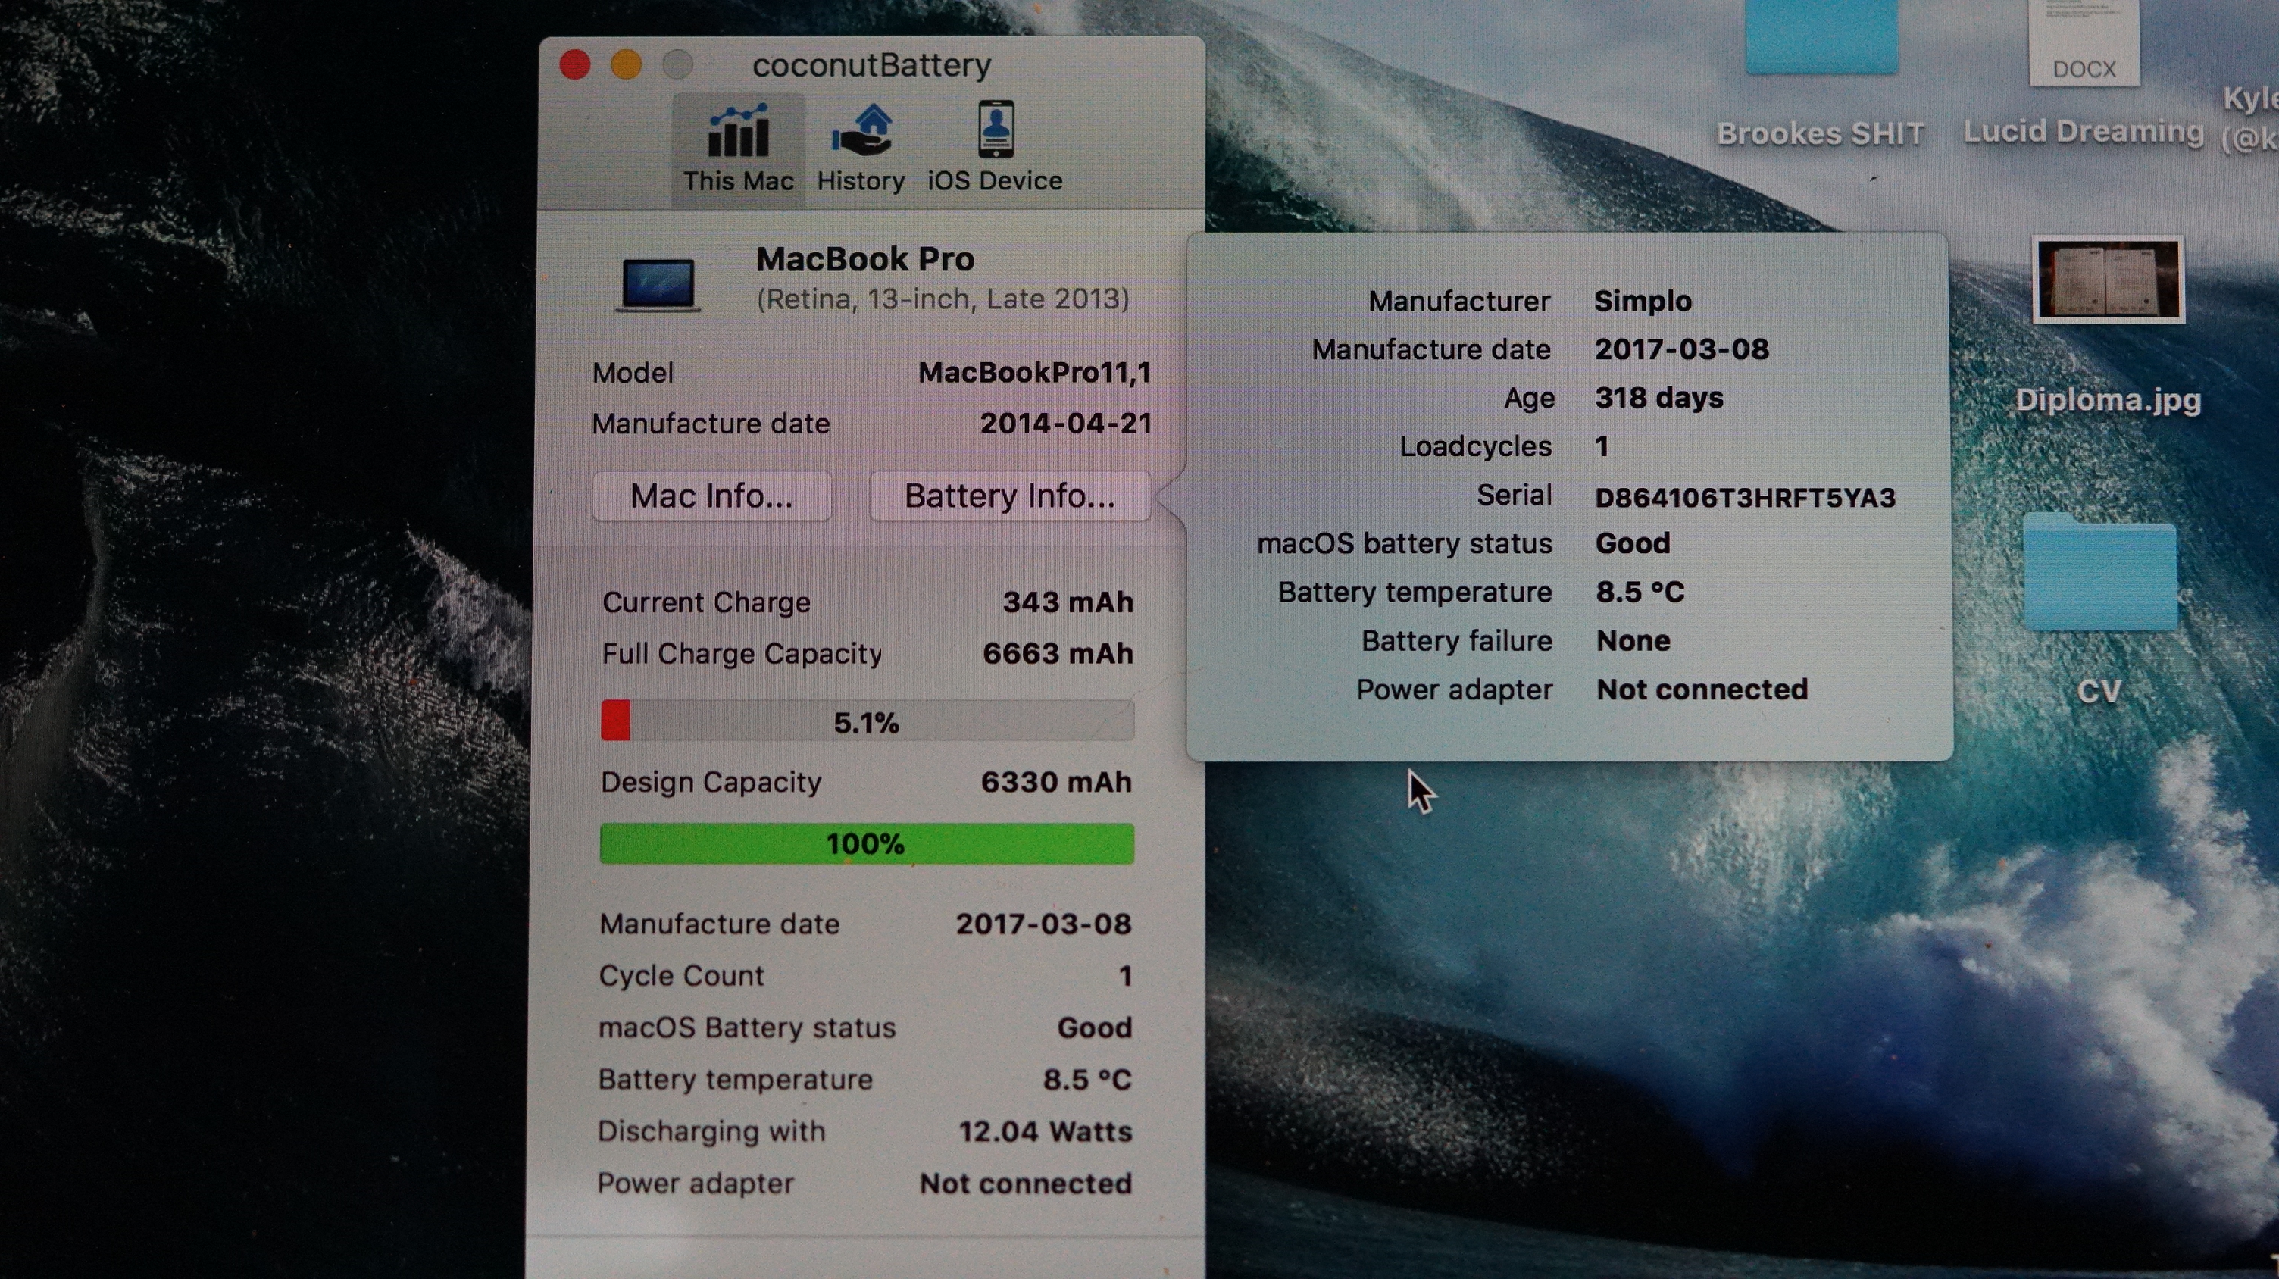Image resolution: width=2279 pixels, height=1279 pixels.
Task: Click the popover Power adapter Not connected value
Action: point(1702,689)
